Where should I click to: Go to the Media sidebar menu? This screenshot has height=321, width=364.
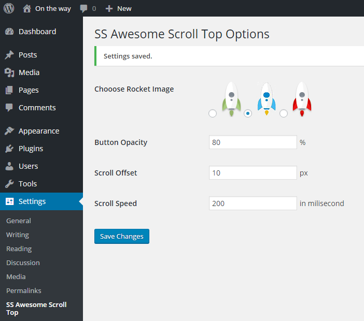point(41,72)
